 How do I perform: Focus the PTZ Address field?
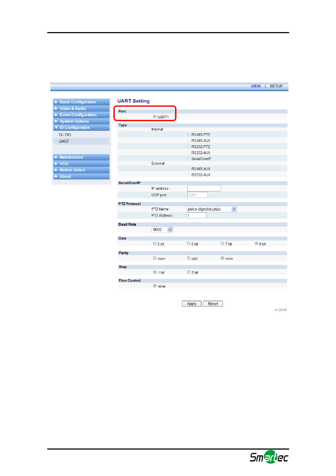click(197, 215)
